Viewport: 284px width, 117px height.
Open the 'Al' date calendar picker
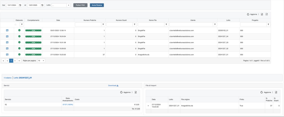pos(42,5)
